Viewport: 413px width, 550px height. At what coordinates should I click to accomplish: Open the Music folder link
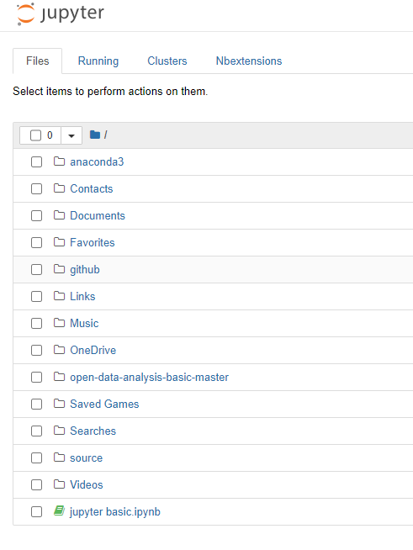click(84, 323)
